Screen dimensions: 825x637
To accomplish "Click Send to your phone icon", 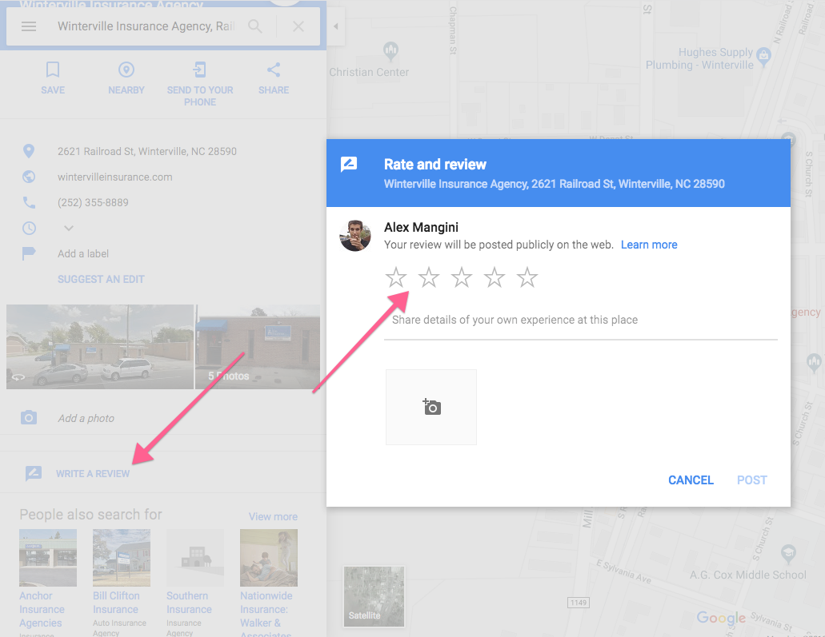I will point(200,70).
